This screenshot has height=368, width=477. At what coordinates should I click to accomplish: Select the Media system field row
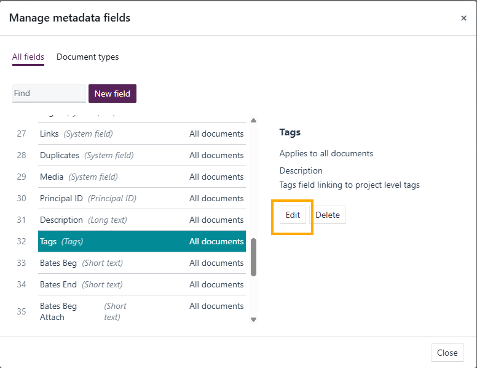(142, 177)
